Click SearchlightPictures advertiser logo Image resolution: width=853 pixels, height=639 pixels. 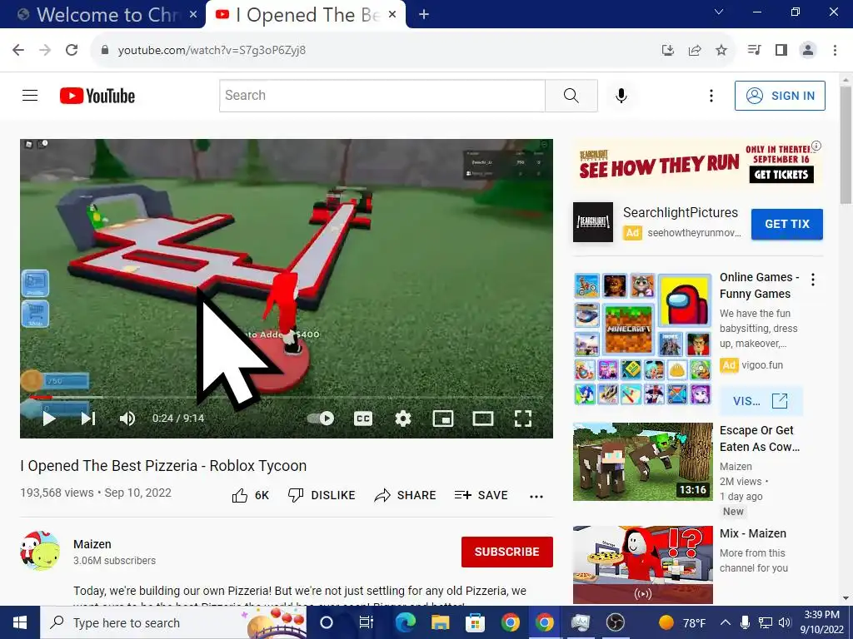(x=593, y=222)
